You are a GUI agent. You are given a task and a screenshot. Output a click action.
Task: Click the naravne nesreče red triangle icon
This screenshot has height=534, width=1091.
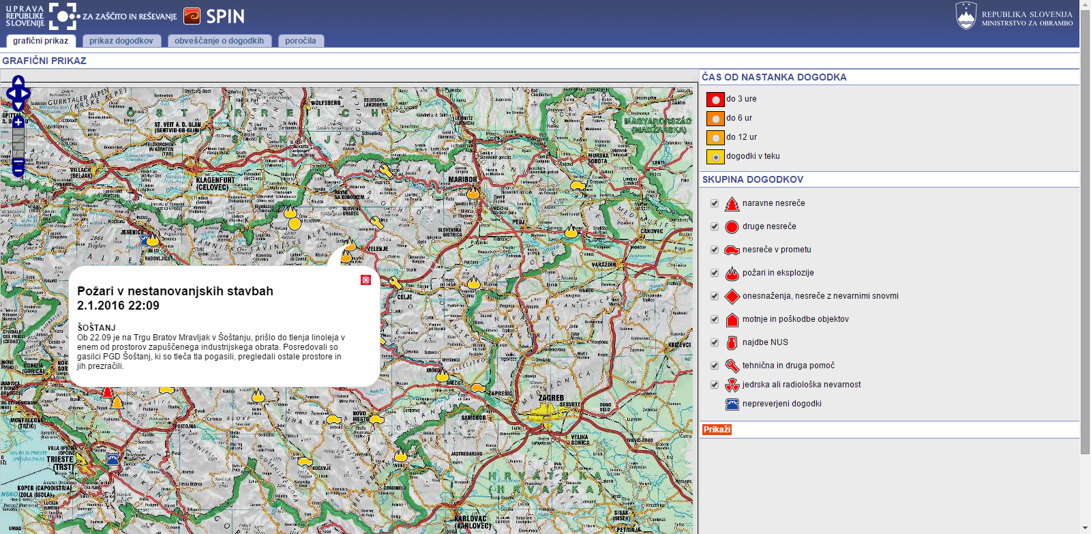(x=732, y=204)
